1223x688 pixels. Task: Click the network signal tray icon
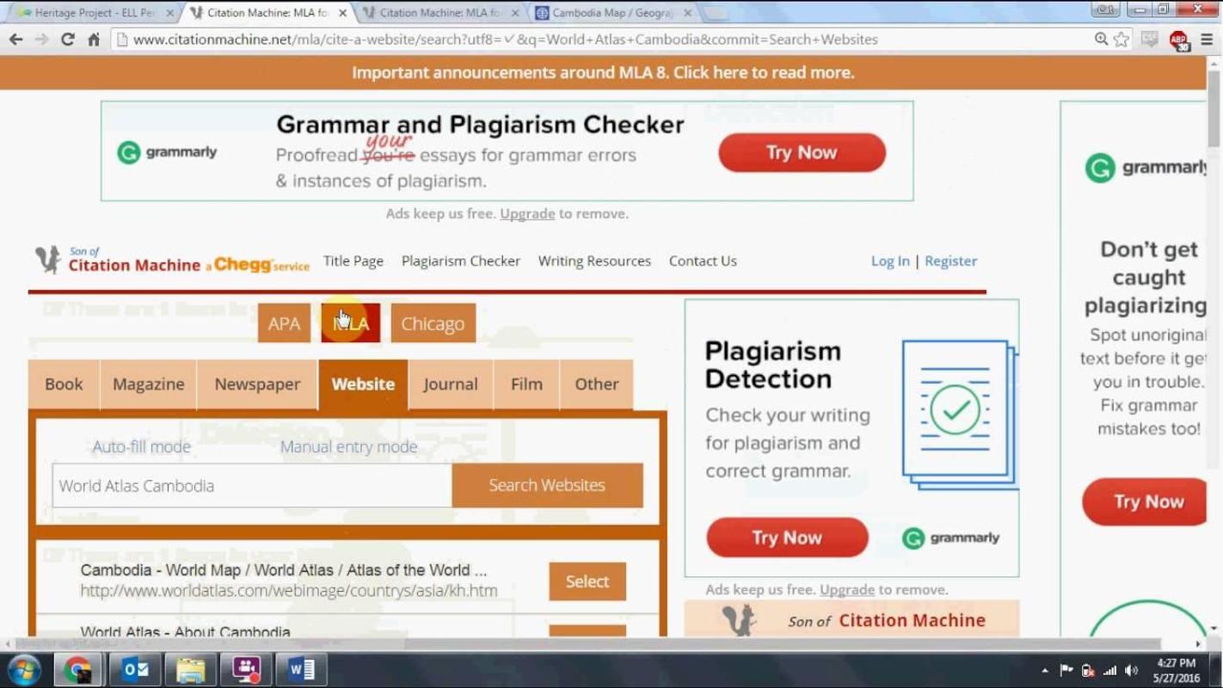tap(1110, 670)
